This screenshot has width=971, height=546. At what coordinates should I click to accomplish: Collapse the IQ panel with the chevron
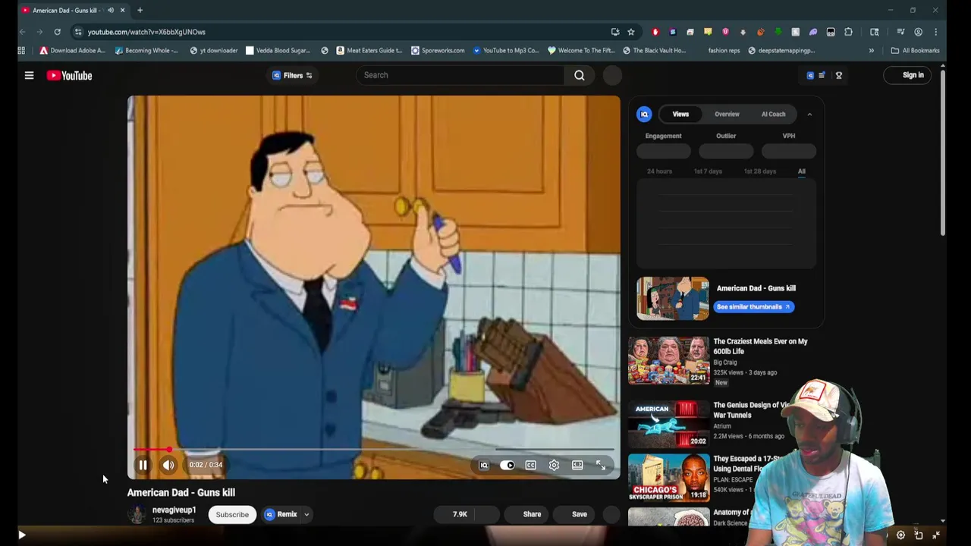pyautogui.click(x=809, y=115)
